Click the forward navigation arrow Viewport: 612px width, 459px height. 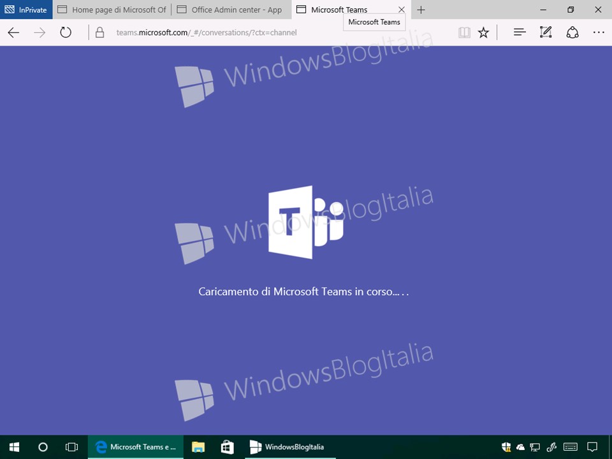coord(40,33)
